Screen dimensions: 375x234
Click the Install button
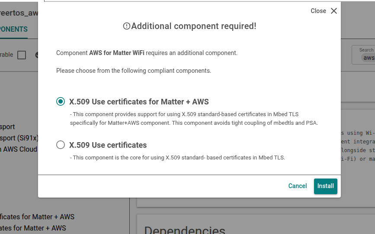point(326,186)
